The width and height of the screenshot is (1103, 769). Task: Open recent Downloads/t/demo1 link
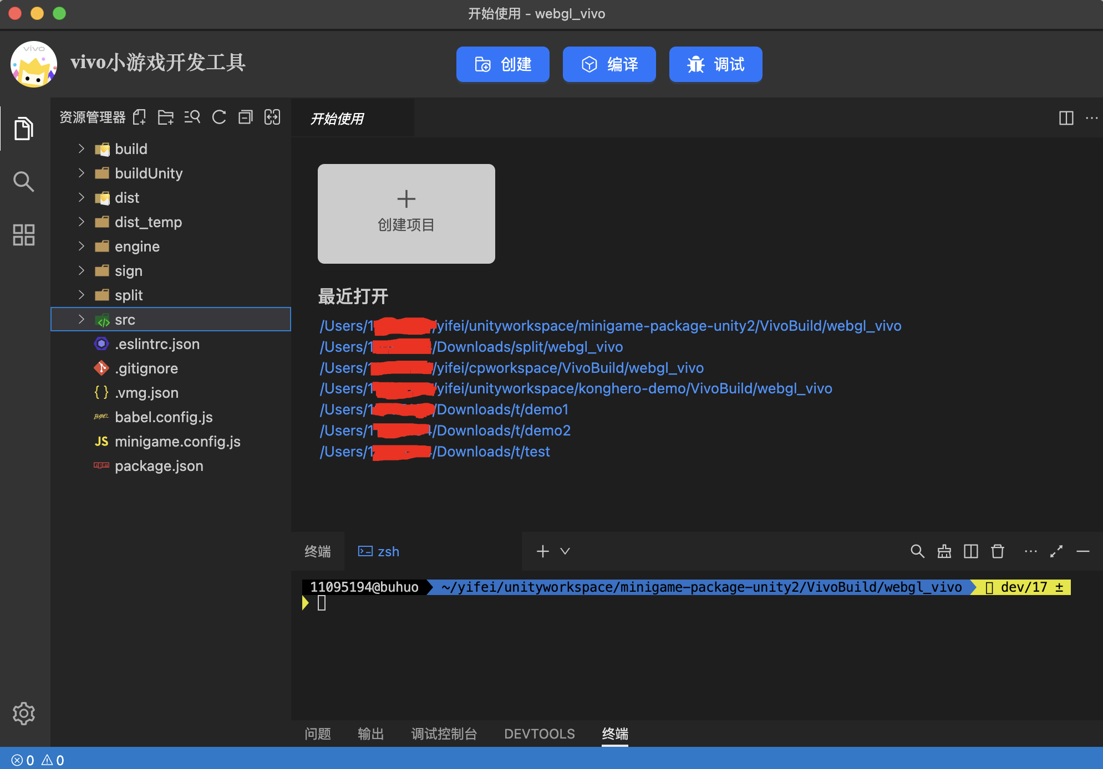coord(444,409)
